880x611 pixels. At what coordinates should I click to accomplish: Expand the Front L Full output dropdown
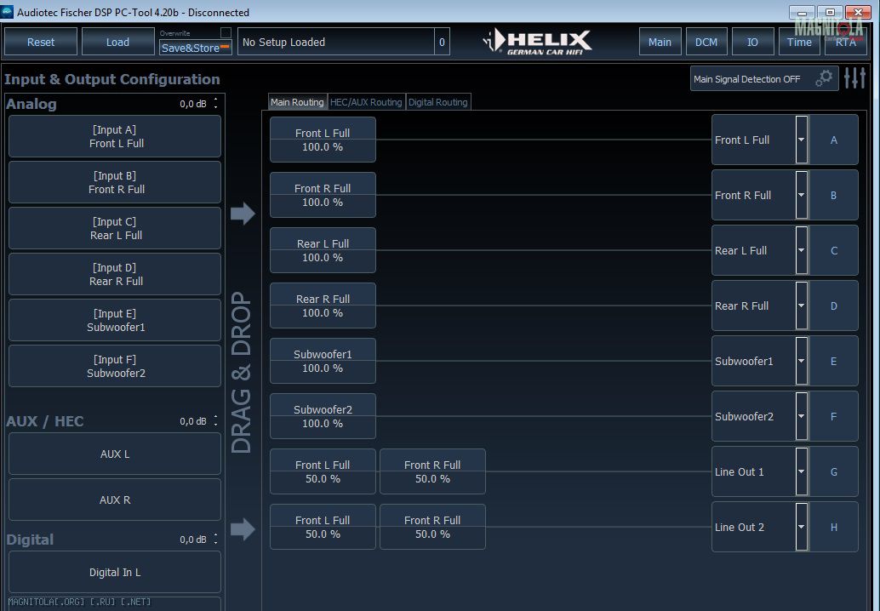coord(801,140)
